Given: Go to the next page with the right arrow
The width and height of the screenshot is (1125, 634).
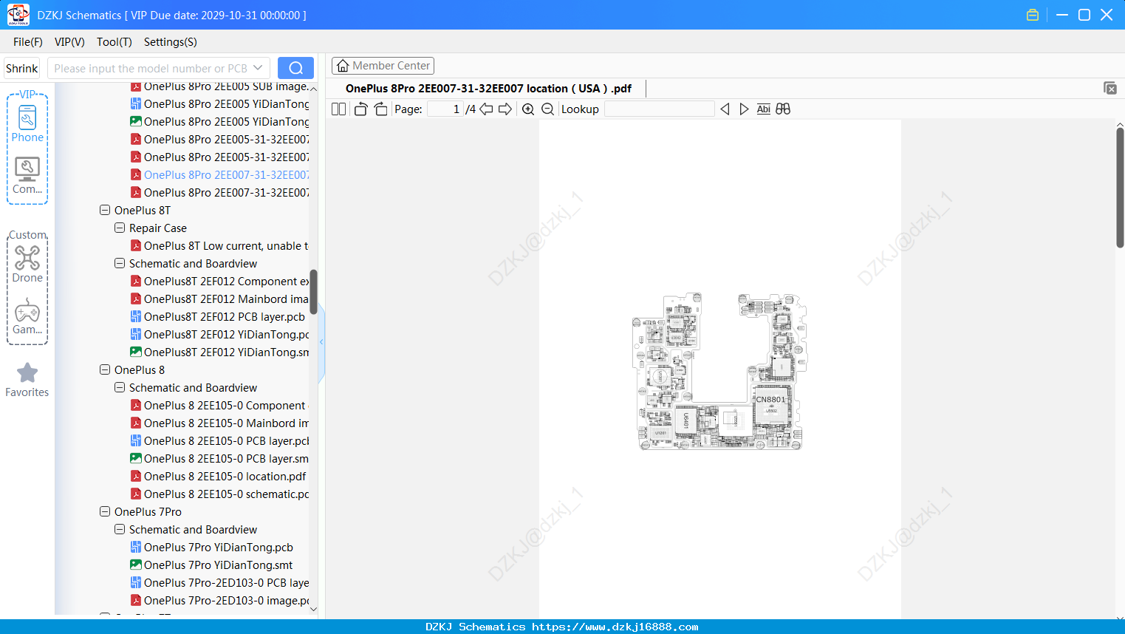Looking at the screenshot, I should pyautogui.click(x=505, y=109).
